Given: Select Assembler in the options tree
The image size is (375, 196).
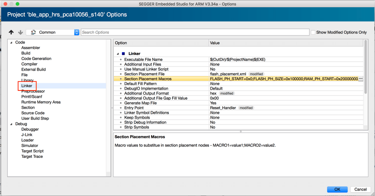Looking at the screenshot, I should coord(31,48).
